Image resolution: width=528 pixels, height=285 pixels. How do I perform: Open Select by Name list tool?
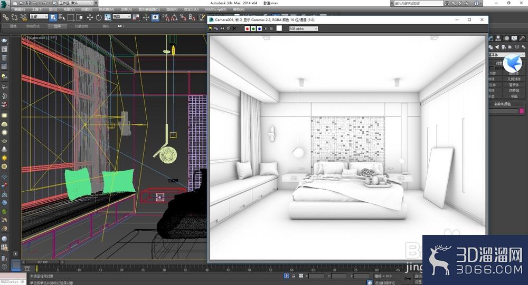pos(62,17)
